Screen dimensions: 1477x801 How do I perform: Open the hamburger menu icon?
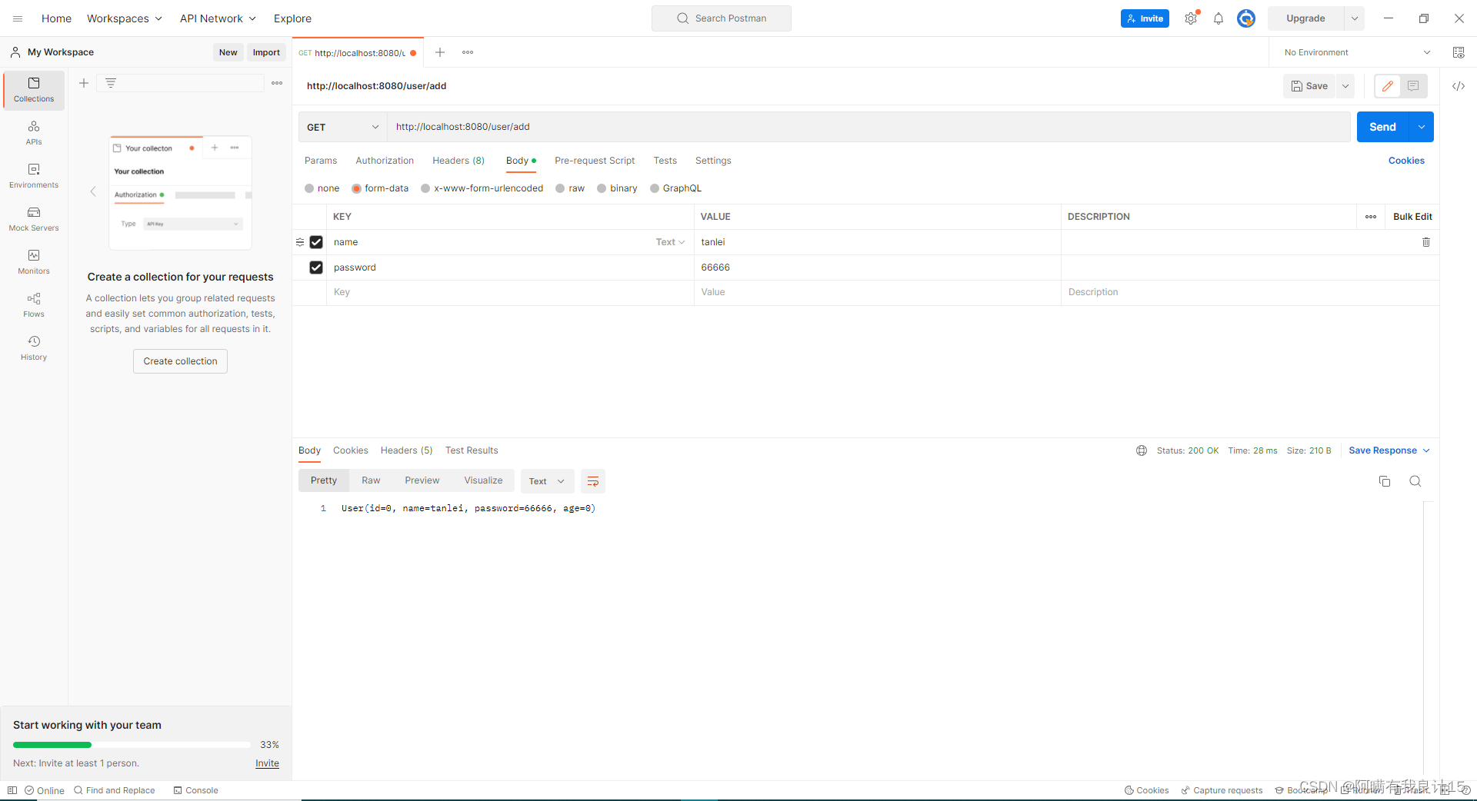click(18, 18)
